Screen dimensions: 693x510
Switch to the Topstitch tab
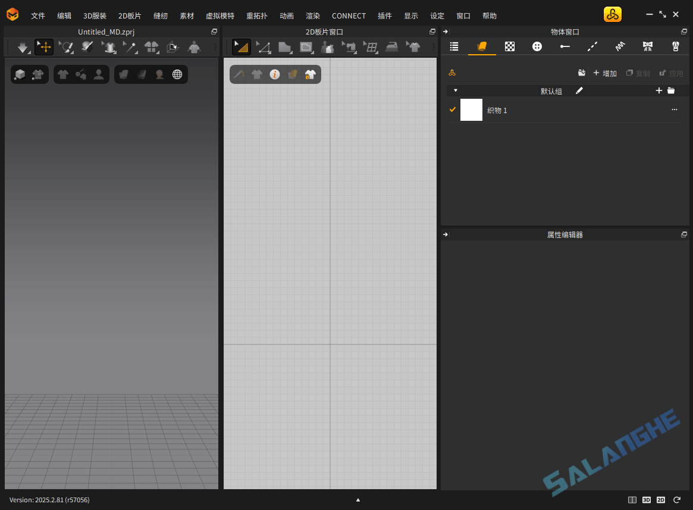coord(592,46)
